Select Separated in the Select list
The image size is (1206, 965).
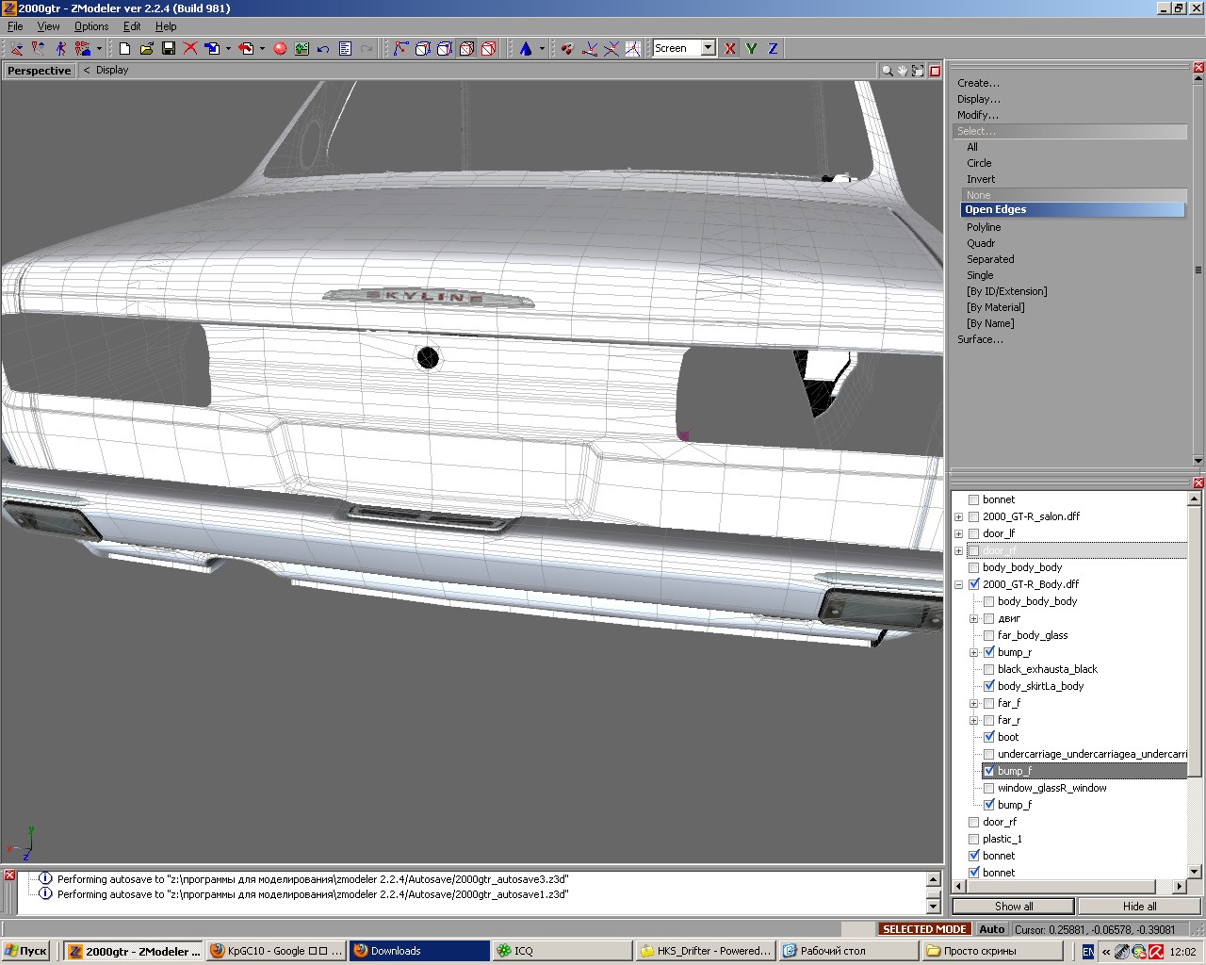coord(990,259)
